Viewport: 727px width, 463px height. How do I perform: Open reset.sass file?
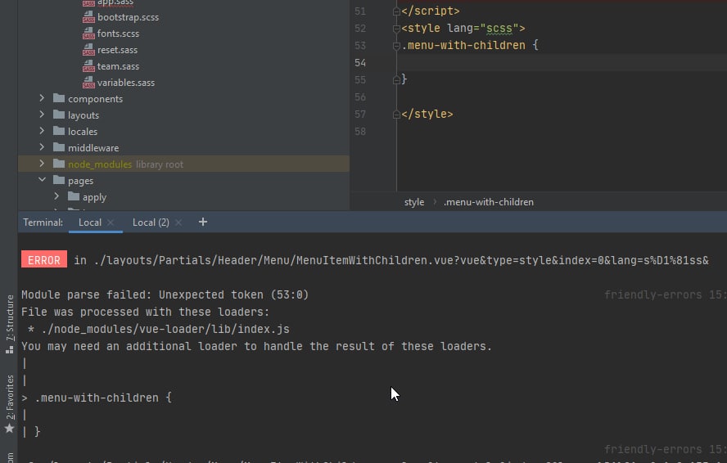click(117, 50)
